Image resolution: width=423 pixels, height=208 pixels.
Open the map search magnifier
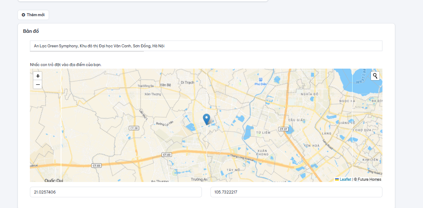pos(375,76)
